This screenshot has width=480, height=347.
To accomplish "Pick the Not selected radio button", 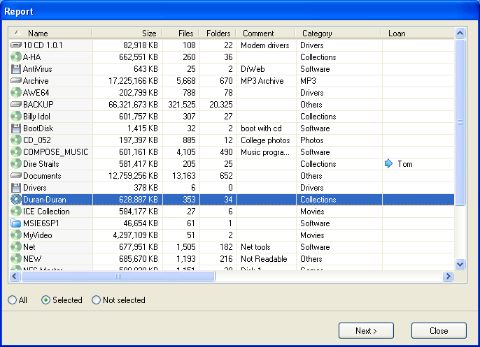I will (x=97, y=300).
